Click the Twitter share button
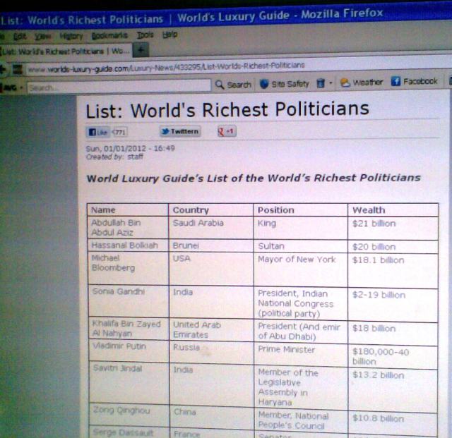The image size is (452, 438). [x=180, y=131]
